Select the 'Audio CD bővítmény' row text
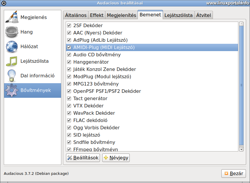Screen dimensions: 250x183 pyautogui.click(x=97, y=55)
